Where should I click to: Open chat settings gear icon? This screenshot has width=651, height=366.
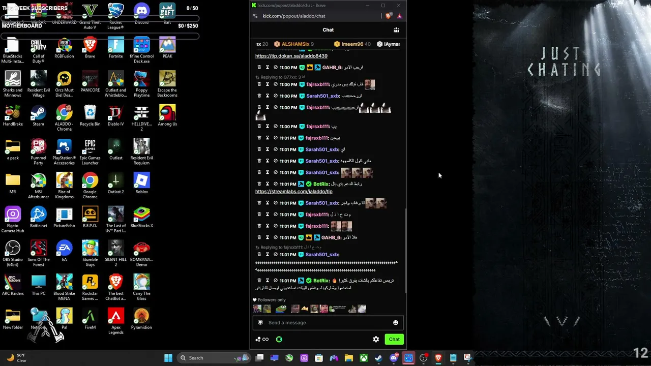click(x=376, y=339)
